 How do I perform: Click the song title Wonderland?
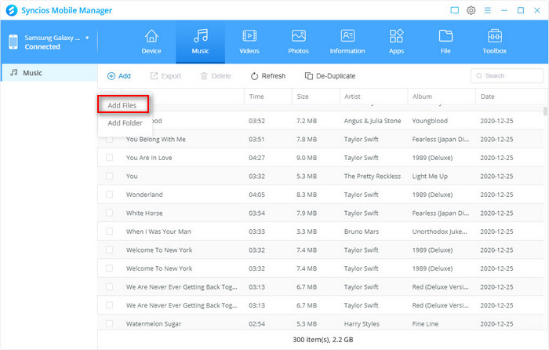[144, 195]
